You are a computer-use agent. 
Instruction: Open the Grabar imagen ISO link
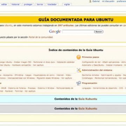tap(23, 62)
